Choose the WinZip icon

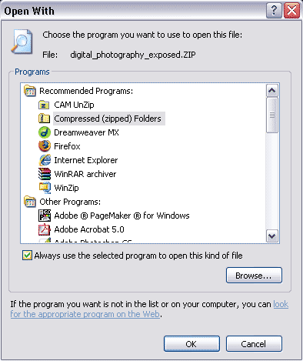tap(45, 188)
